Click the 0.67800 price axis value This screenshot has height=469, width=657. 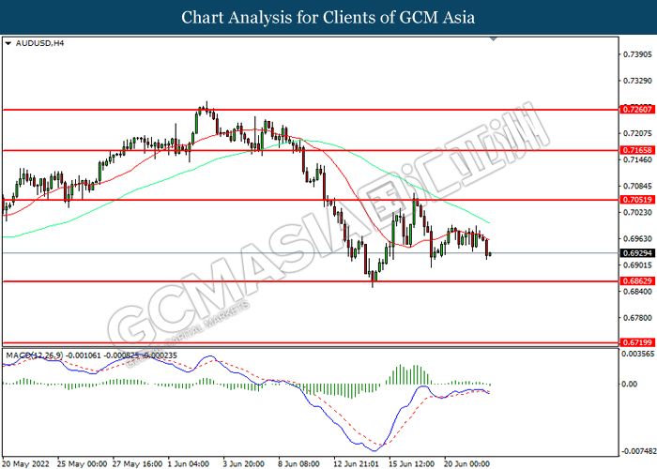coord(637,317)
